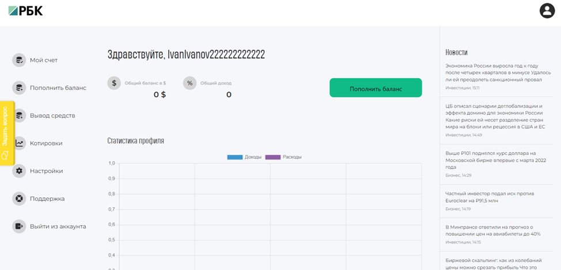The image size is (561, 270).
Task: Open the user profile avatar icon
Action: click(547, 11)
